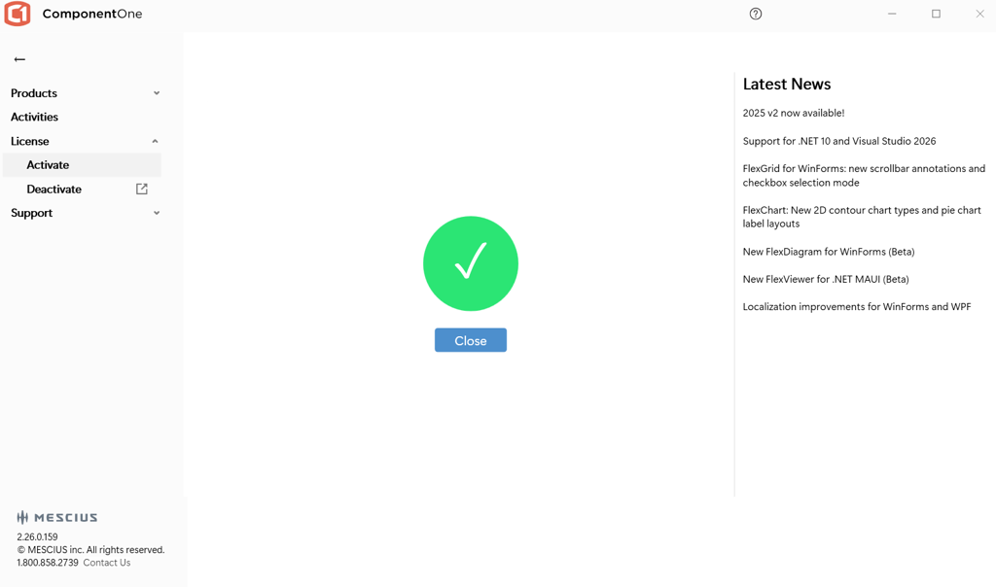
Task: Open the '2025 v2 now available!' news item
Action: click(794, 113)
